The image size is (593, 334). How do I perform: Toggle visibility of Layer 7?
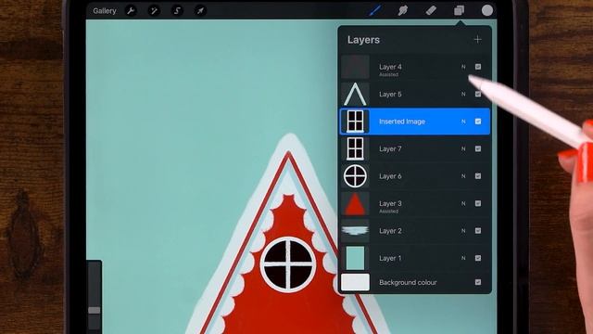[x=478, y=148]
